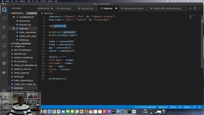Image resolution: width=204 pixels, height=115 pixels.
Task: Open editor More Actions ellipsis menu
Action: click(199, 8)
